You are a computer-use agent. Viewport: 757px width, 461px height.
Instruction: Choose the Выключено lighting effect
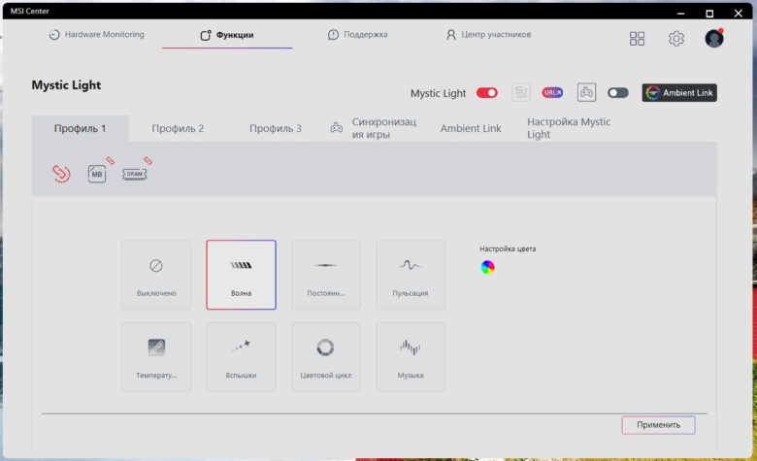pyautogui.click(x=156, y=275)
